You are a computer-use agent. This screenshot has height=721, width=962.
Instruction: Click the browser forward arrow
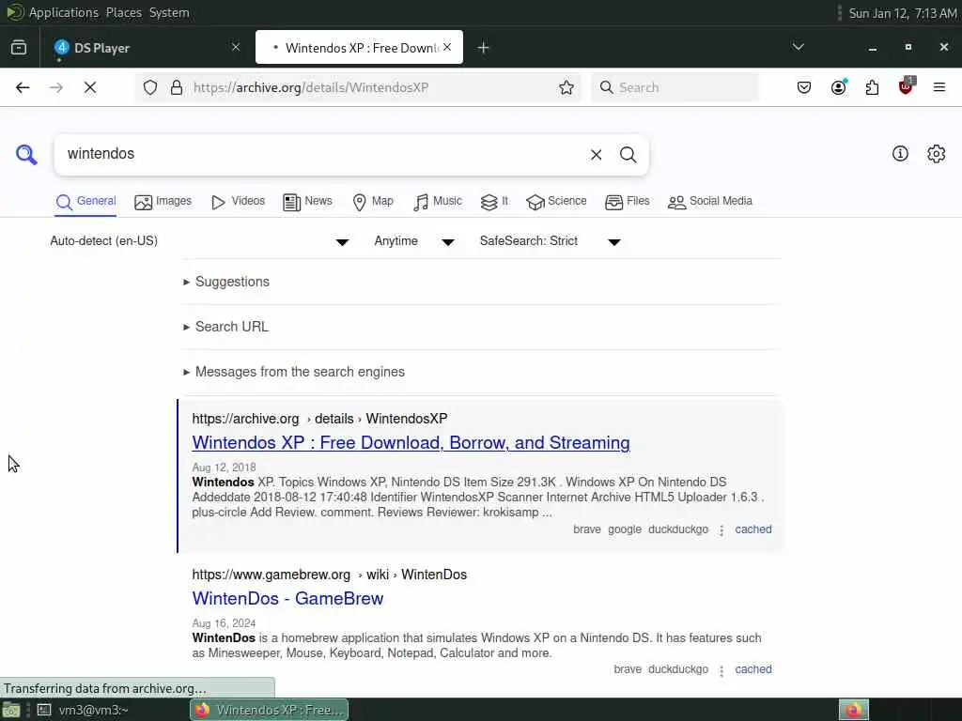(x=56, y=87)
